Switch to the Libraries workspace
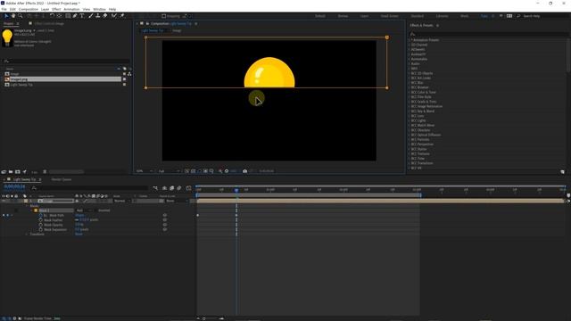The width and height of the screenshot is (571, 321). 443,16
